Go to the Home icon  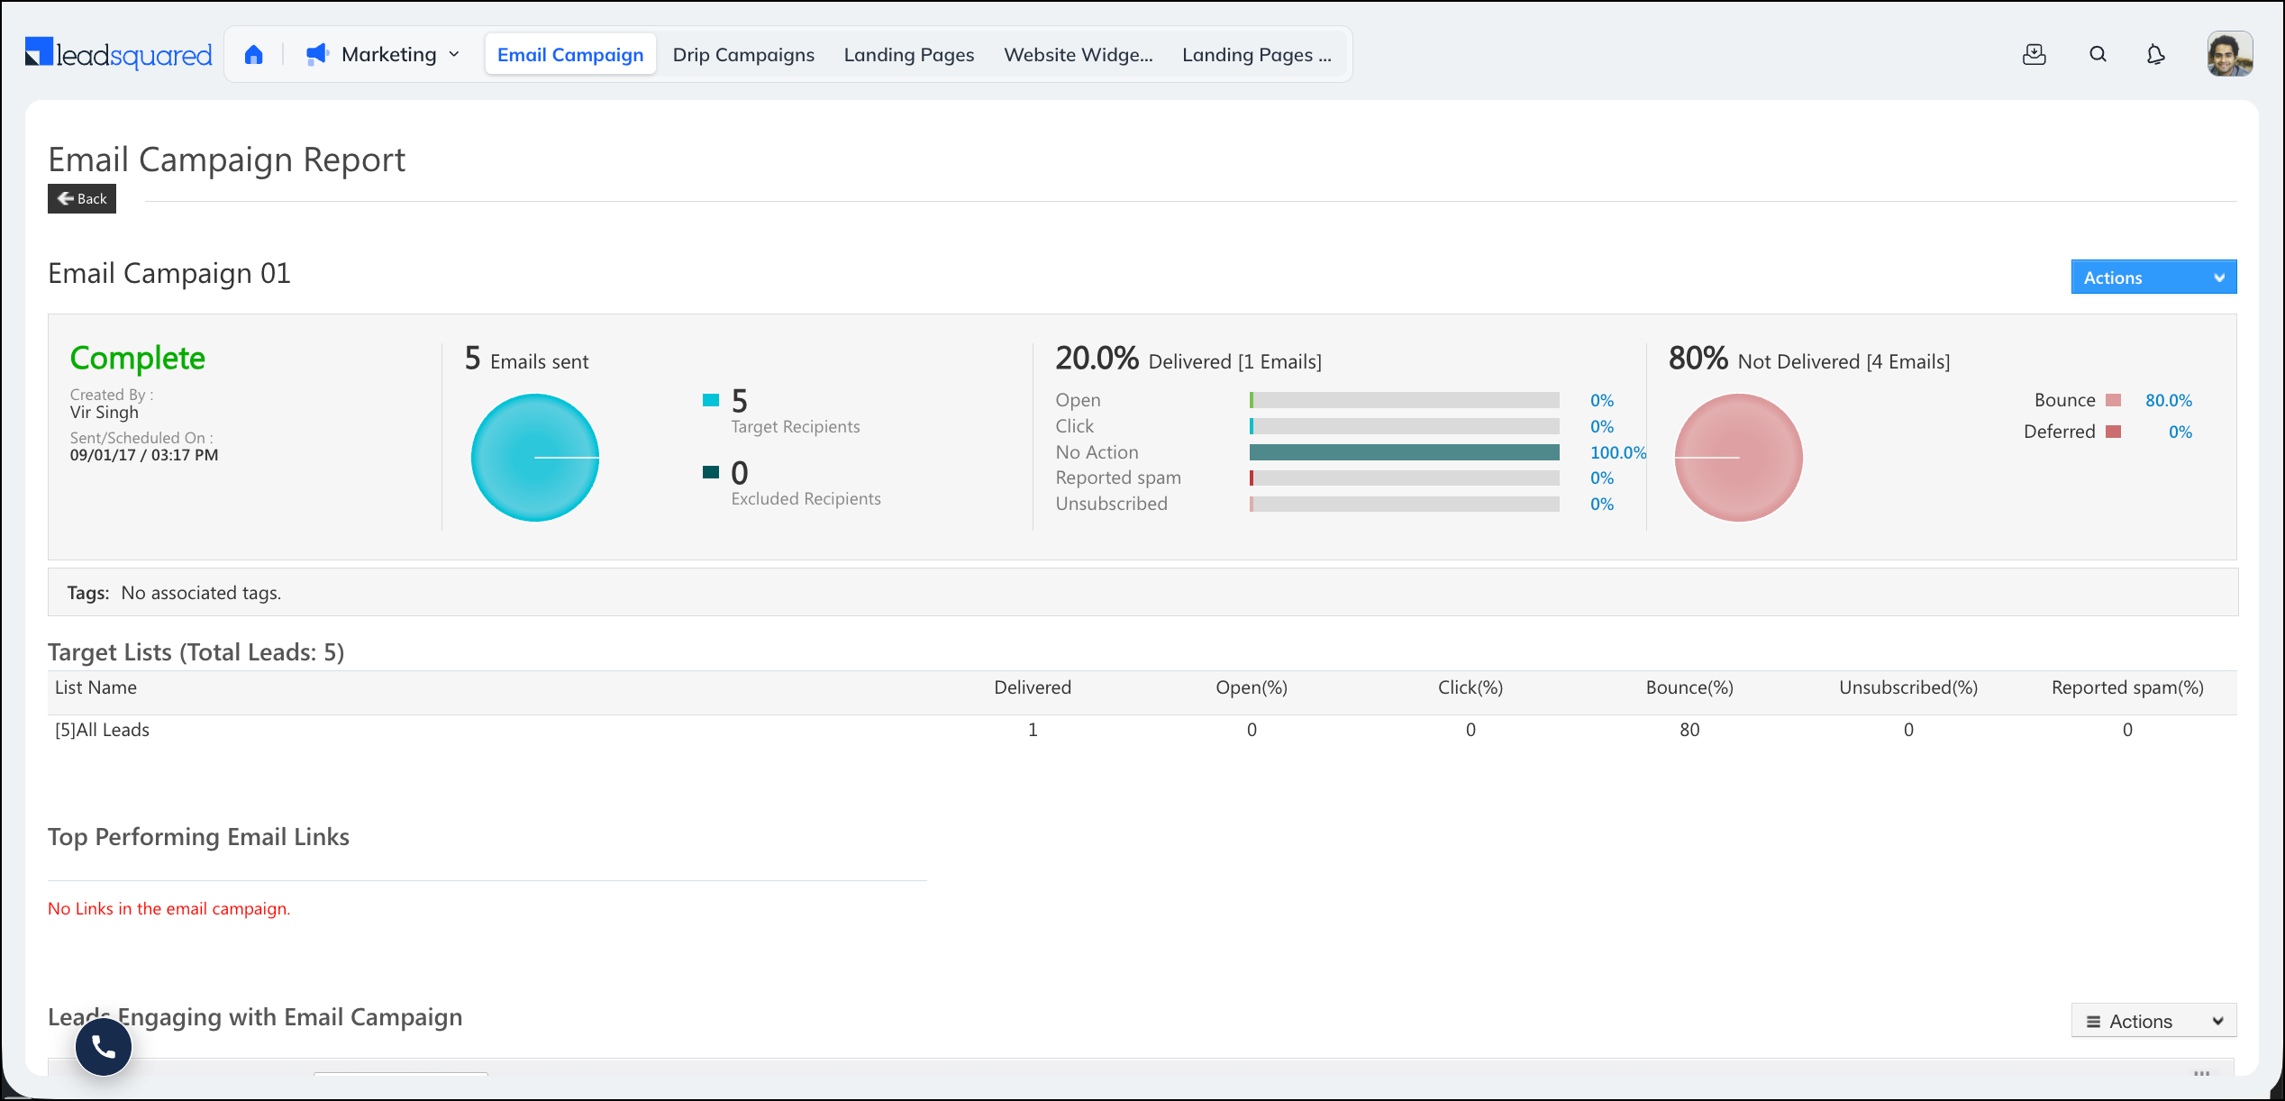click(254, 55)
